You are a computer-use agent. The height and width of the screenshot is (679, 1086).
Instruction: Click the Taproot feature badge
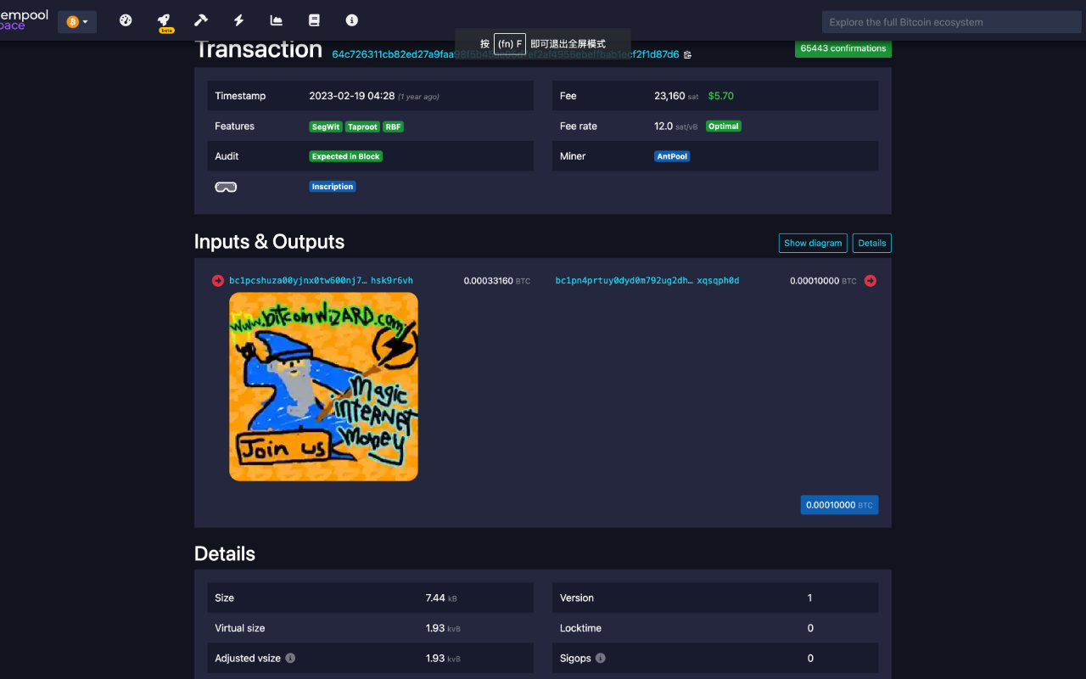point(362,126)
